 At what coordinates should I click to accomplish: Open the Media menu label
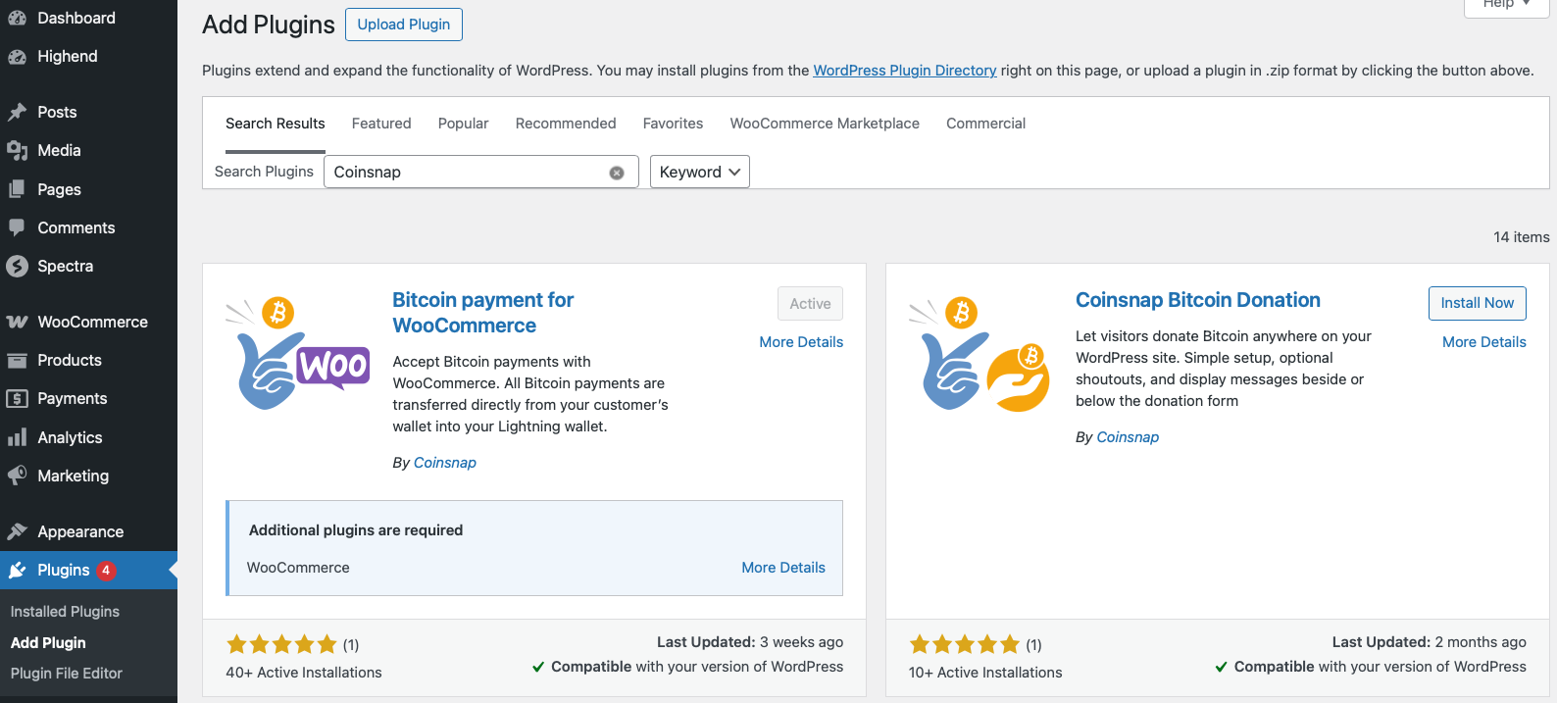[59, 150]
